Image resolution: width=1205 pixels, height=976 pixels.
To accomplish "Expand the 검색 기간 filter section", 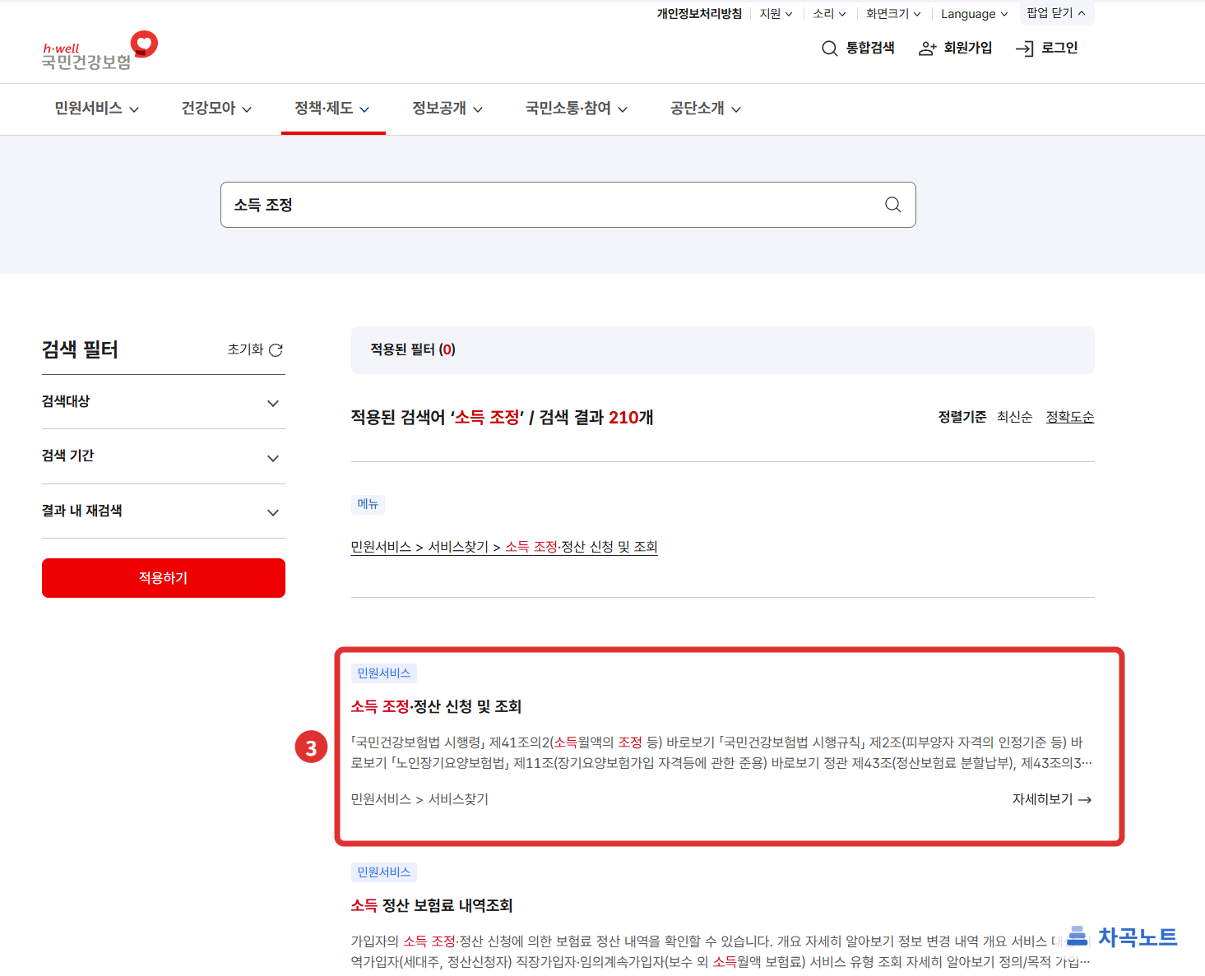I will [163, 456].
